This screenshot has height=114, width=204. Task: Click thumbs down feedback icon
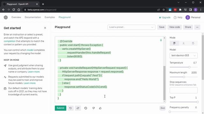pyautogui.click(x=93, y=108)
